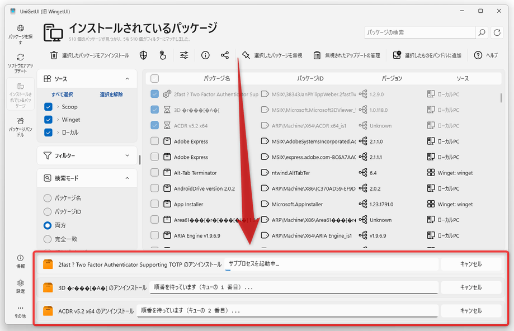This screenshot has width=514, height=331.
Task: Select the パッケージID search mode radio
Action: coord(48,212)
